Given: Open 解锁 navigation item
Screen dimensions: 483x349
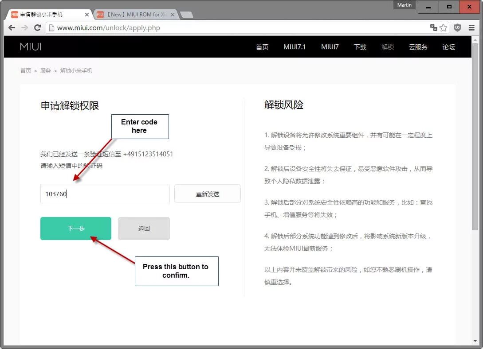Looking at the screenshot, I should [388, 47].
